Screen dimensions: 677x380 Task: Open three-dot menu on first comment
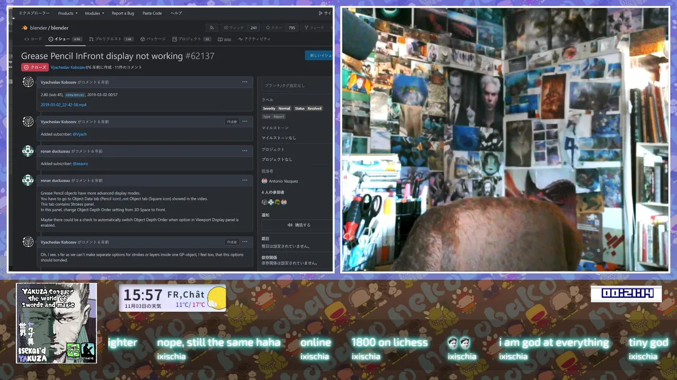(245, 82)
